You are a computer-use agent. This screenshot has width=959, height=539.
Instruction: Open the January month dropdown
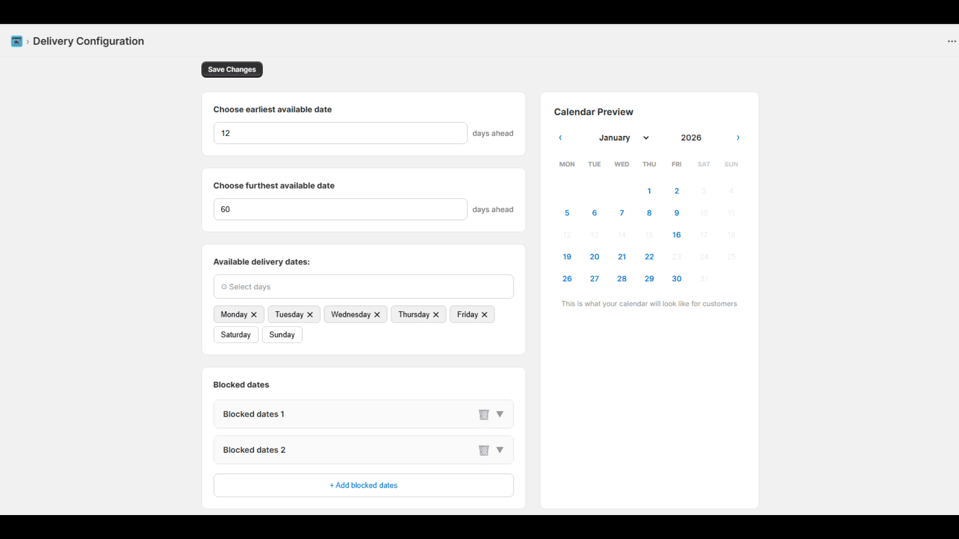tap(623, 138)
